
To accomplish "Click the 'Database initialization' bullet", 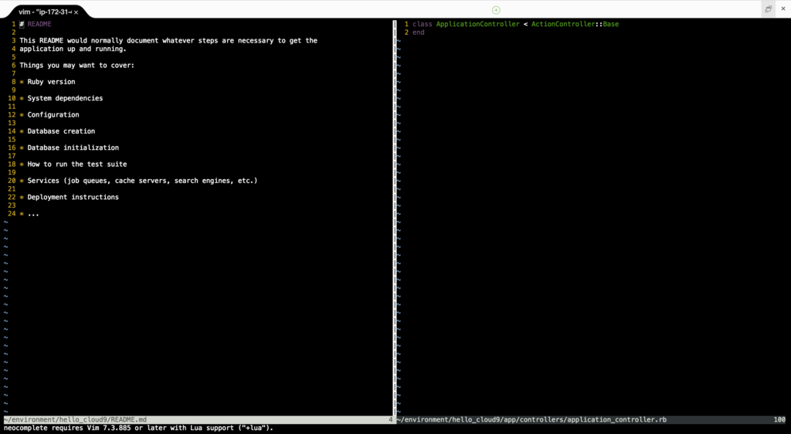I will tap(69, 147).
